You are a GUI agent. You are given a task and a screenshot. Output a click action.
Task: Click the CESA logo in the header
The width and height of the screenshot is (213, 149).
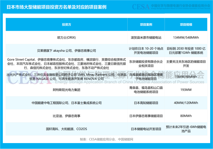[171, 6]
